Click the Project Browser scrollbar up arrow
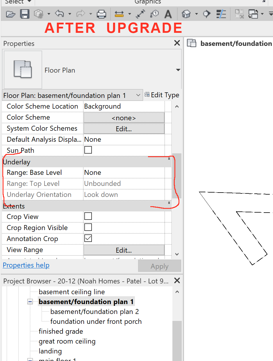The image size is (273, 361). pyautogui.click(x=177, y=292)
